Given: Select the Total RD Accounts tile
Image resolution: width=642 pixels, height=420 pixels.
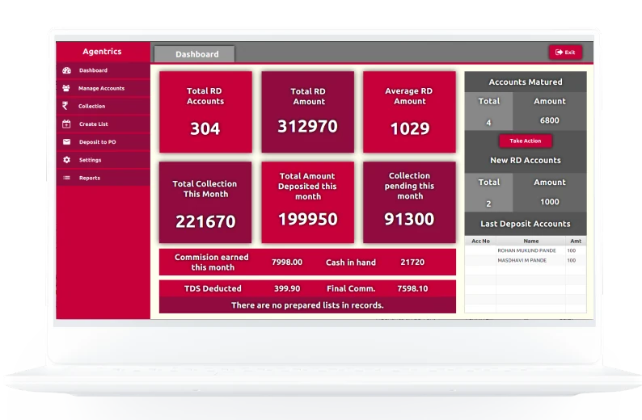Looking at the screenshot, I should point(205,111).
